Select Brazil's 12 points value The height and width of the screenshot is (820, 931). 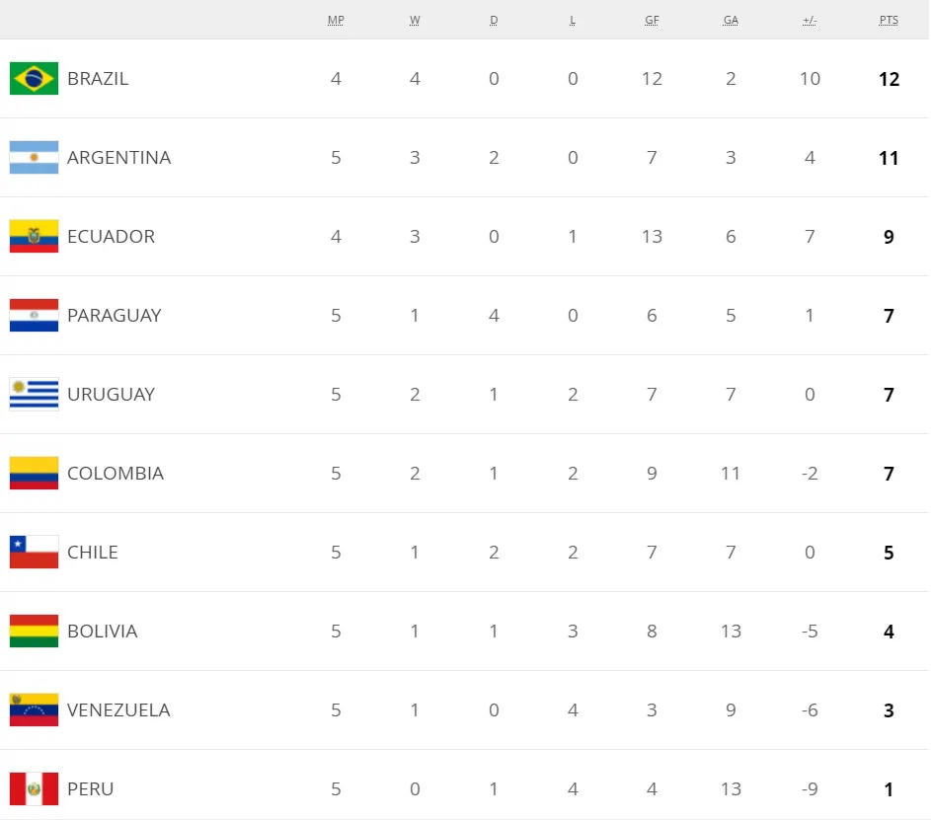(x=889, y=79)
